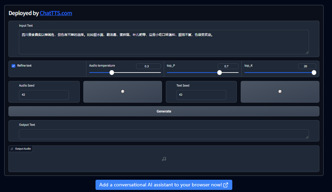
Task: Focus the Text Seed number field
Action: 201,95
